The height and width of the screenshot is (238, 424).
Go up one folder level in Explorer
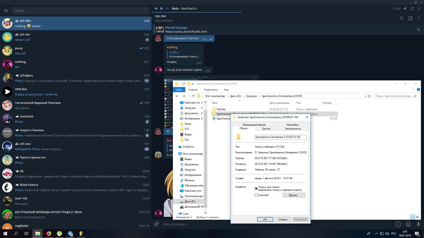coord(193,96)
